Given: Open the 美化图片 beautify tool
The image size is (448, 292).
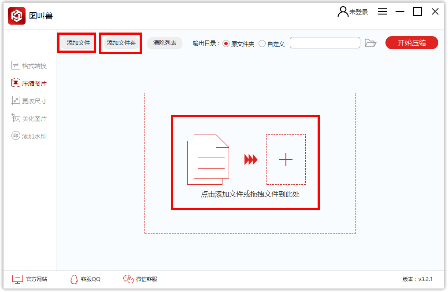Looking at the screenshot, I should [x=27, y=118].
